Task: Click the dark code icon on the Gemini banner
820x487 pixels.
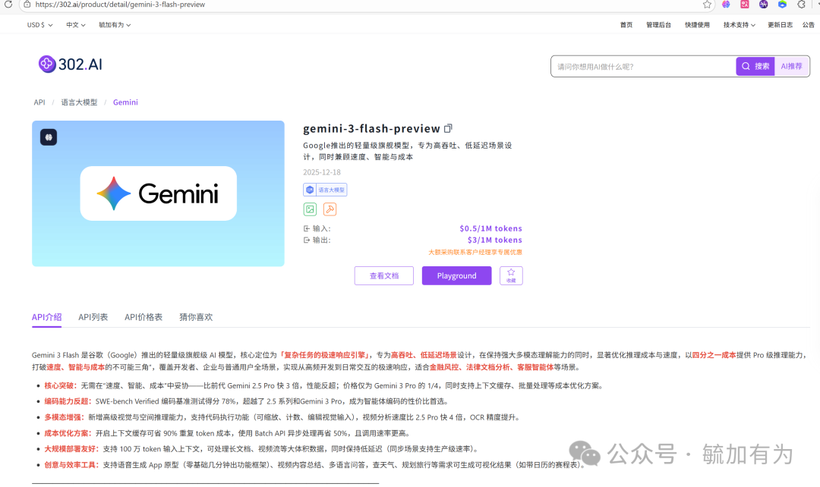Action: (x=48, y=137)
